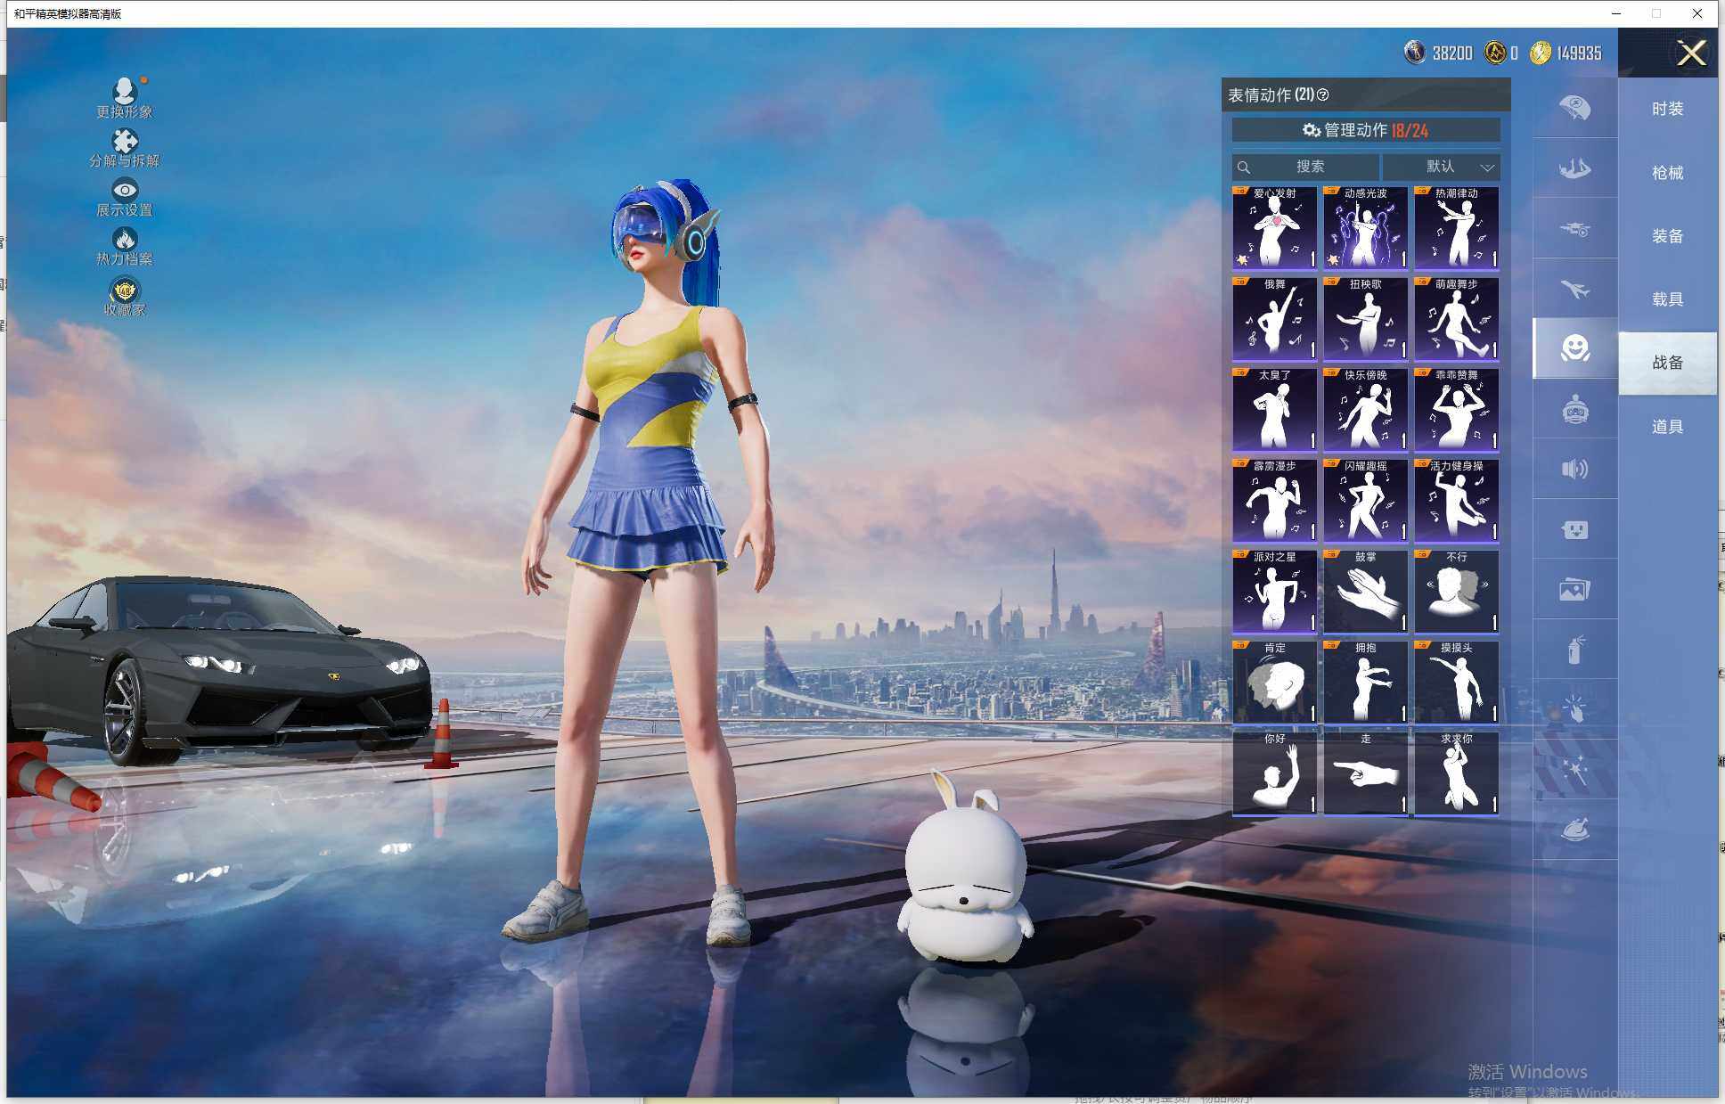Expand the 默认 sort dropdown
Viewport: 1725px width, 1104px height.
tap(1441, 167)
